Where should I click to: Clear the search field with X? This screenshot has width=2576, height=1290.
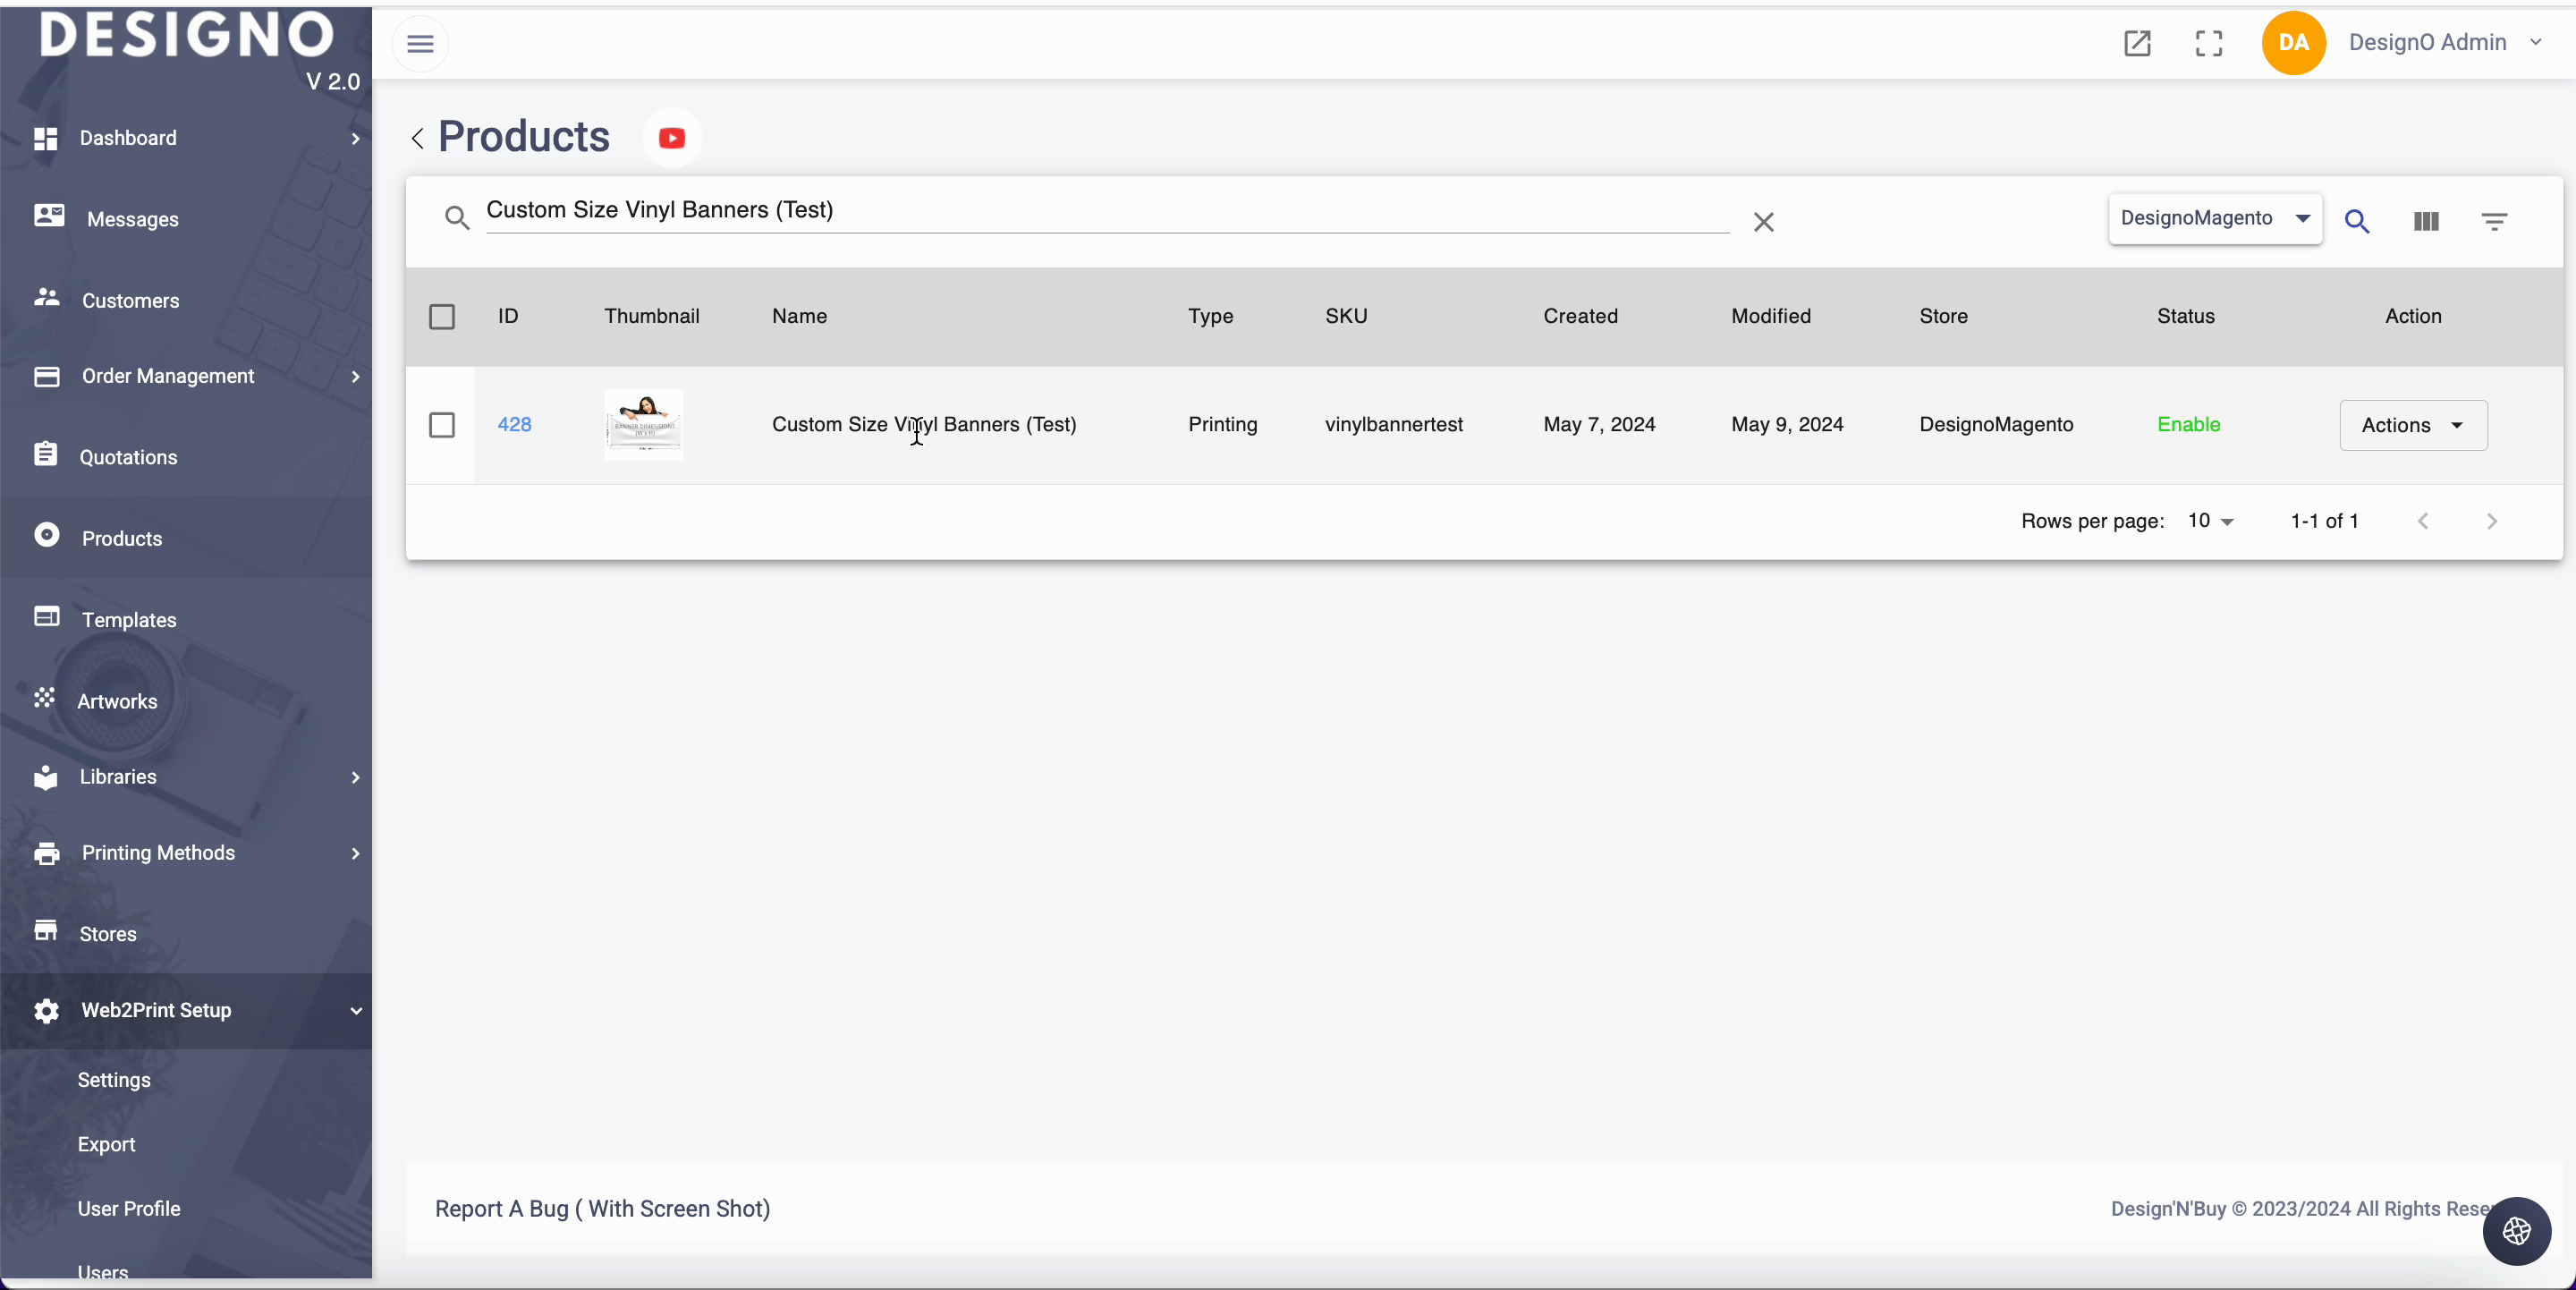click(1764, 222)
